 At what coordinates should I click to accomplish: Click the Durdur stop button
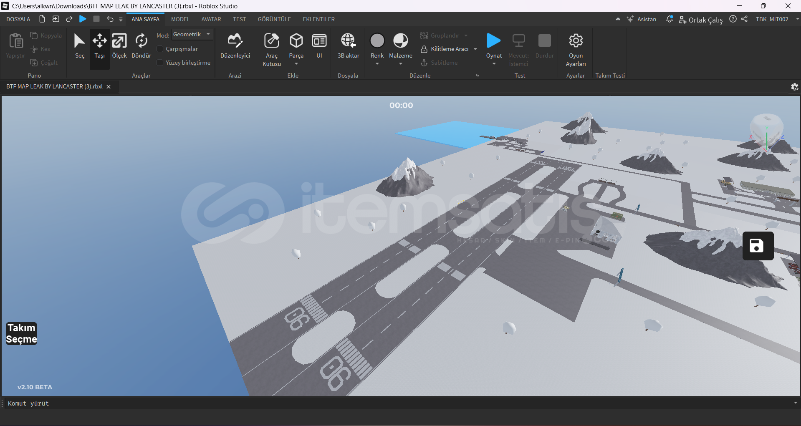tap(544, 46)
